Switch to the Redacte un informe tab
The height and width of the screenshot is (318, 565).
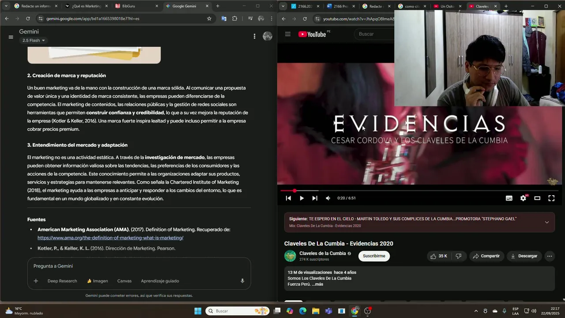point(36,6)
